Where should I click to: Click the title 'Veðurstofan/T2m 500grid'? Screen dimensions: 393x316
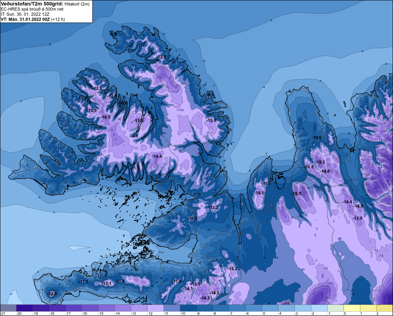tap(32, 4)
